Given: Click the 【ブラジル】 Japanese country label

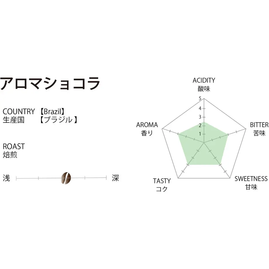Looking at the screenshot, I should 59,120.
